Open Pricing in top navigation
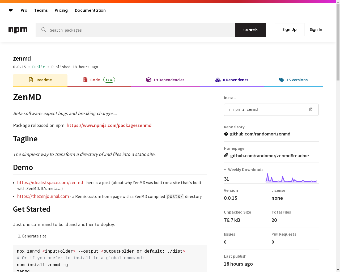Screen dimensions: 340x272 (61, 10)
